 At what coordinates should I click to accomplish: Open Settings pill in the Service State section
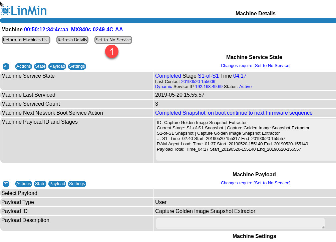77,66
